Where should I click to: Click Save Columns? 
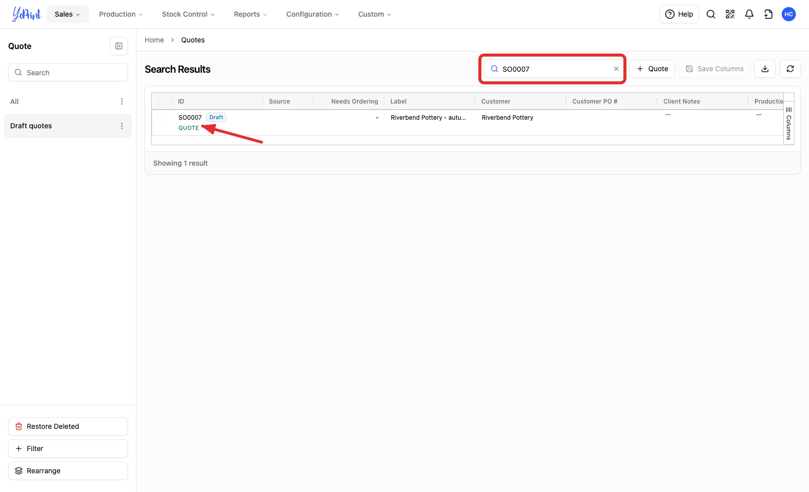click(x=714, y=69)
